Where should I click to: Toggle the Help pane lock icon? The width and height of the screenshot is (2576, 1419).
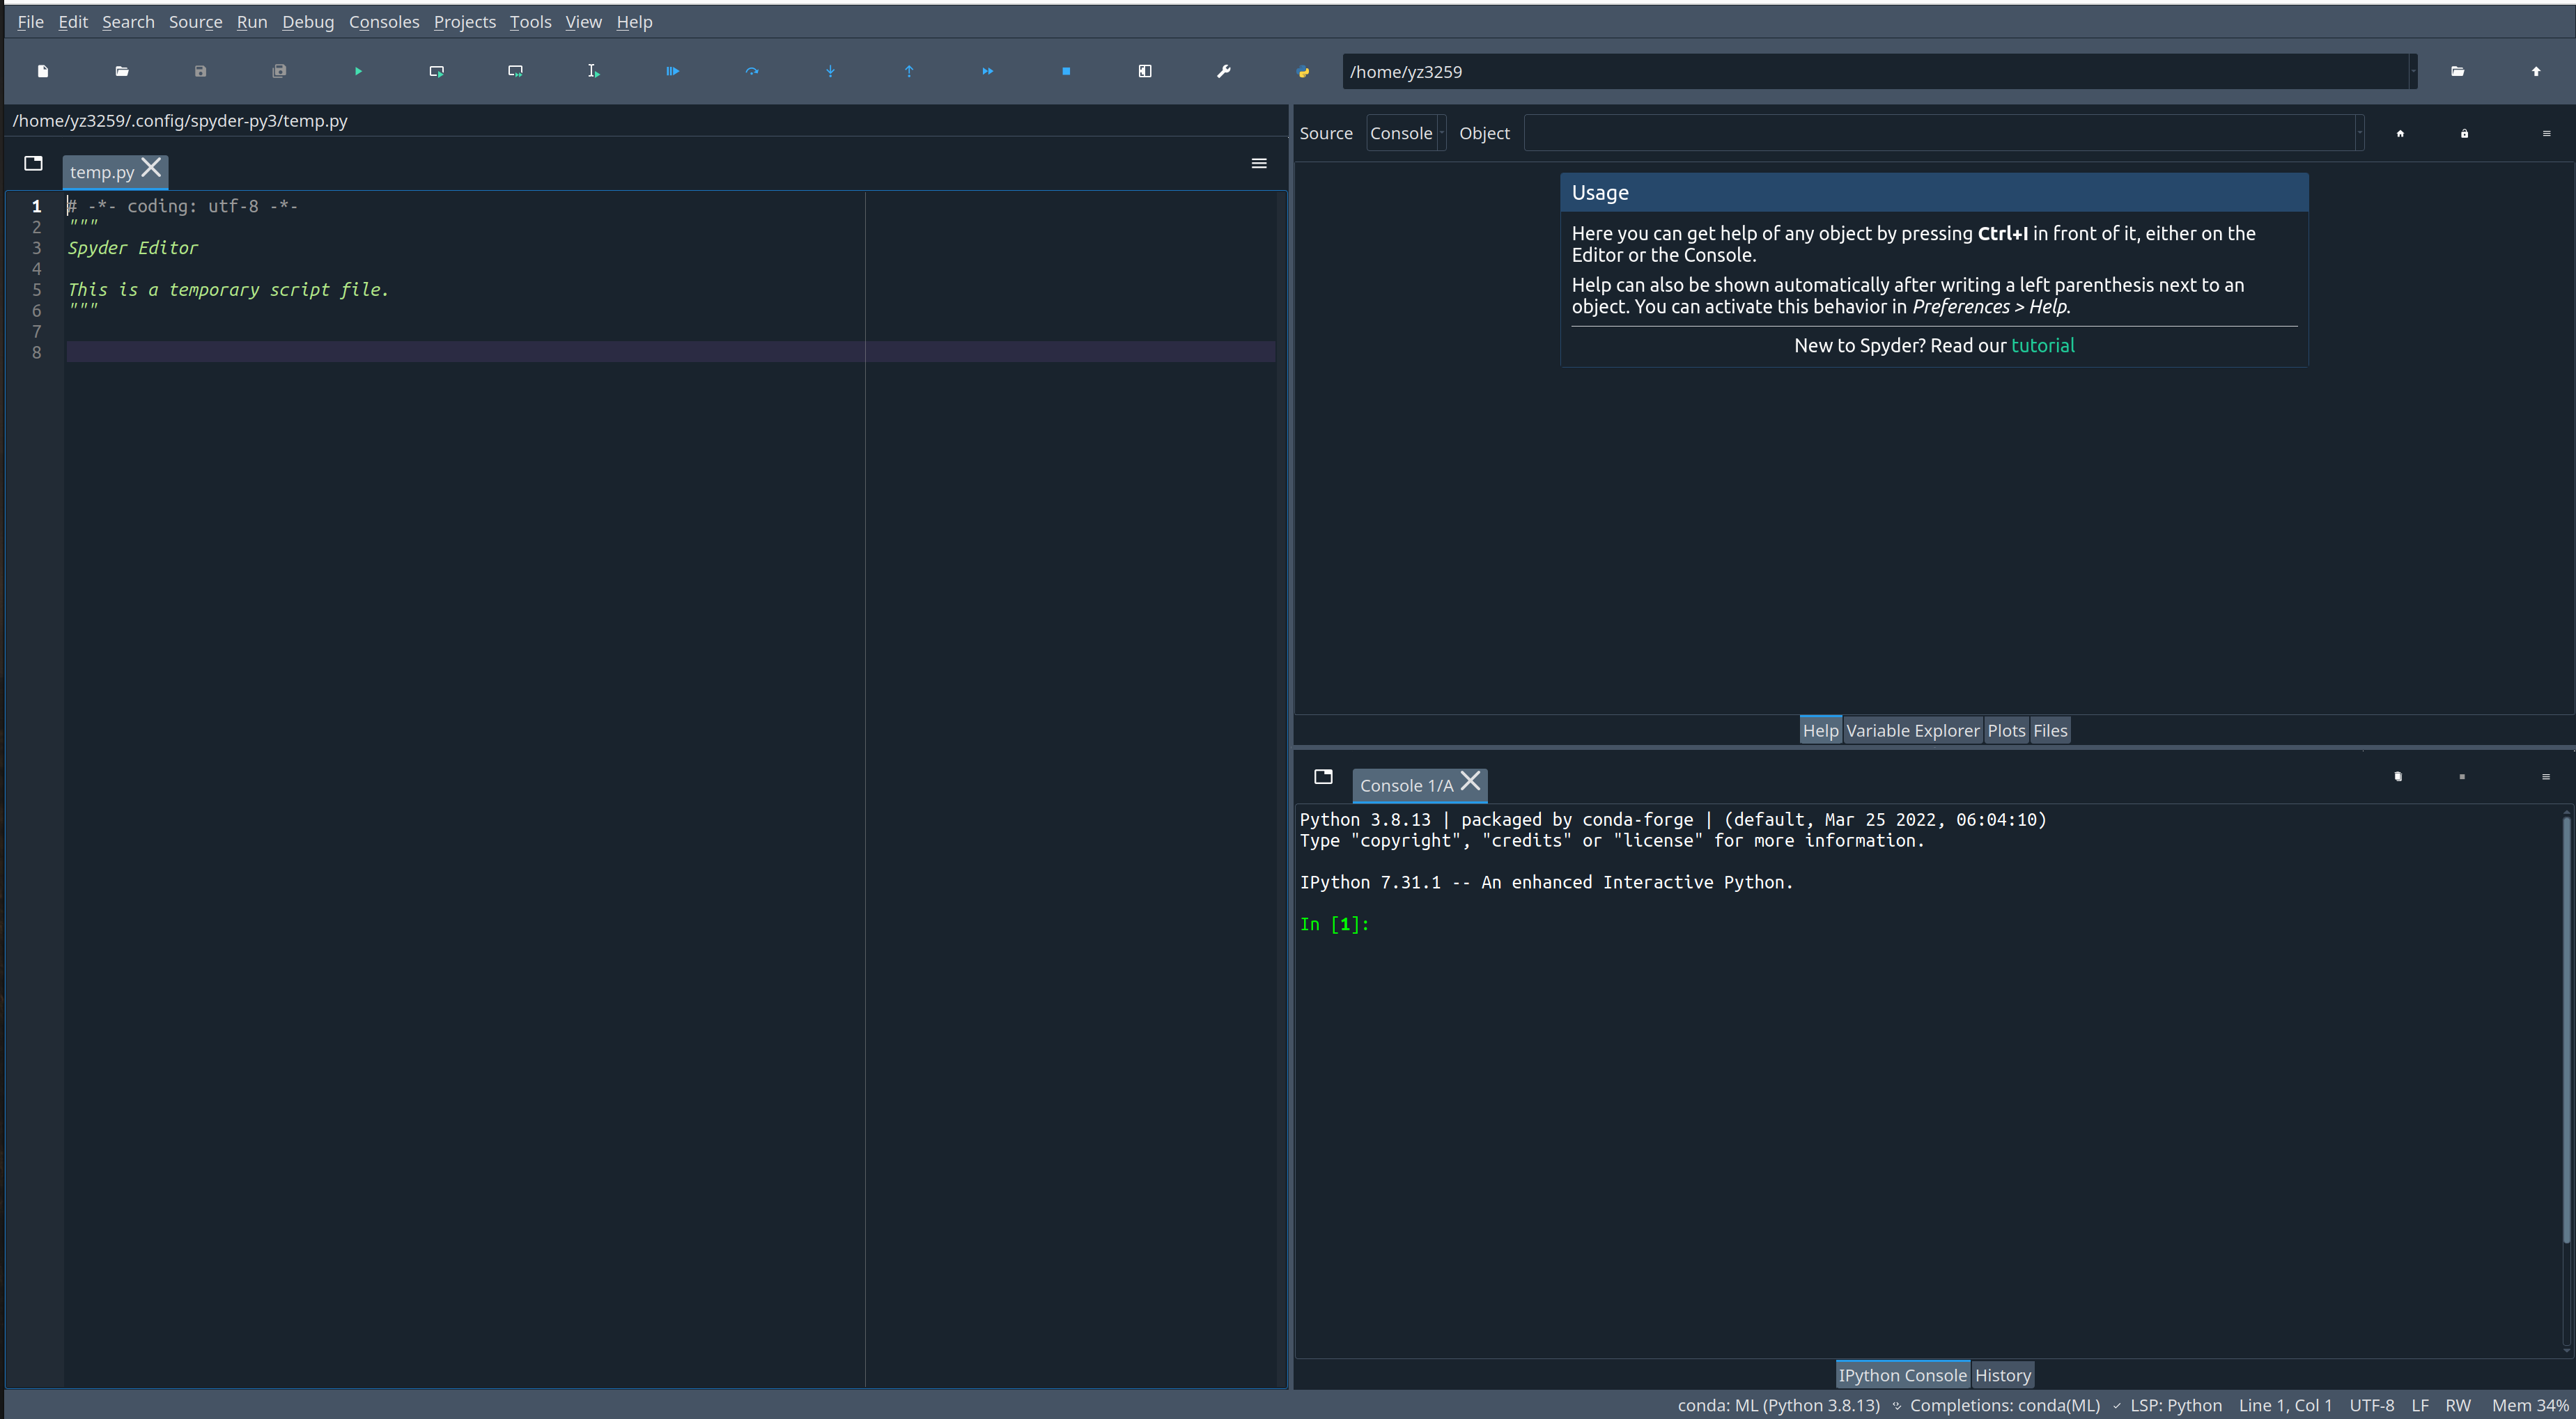(x=2464, y=133)
